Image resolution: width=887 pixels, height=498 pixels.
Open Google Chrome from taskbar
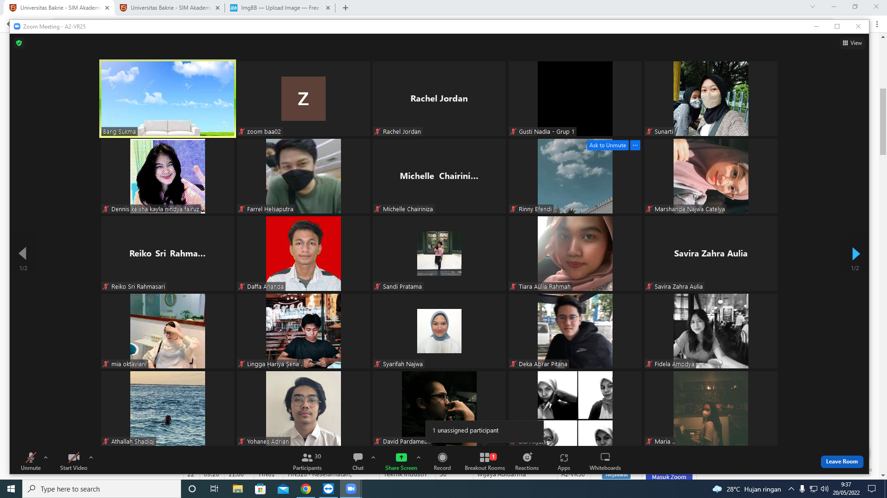coord(306,489)
